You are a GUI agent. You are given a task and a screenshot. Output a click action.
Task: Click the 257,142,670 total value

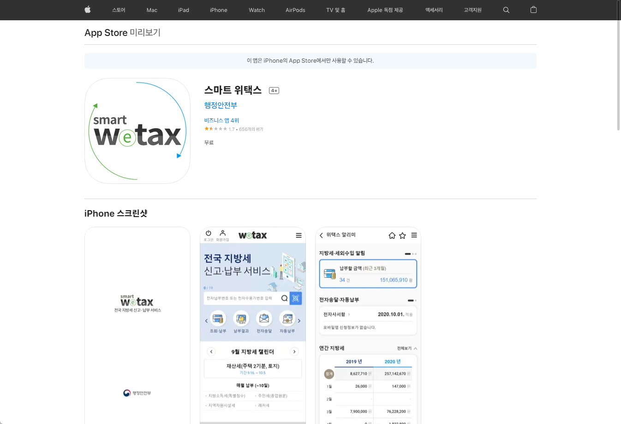[x=395, y=374]
